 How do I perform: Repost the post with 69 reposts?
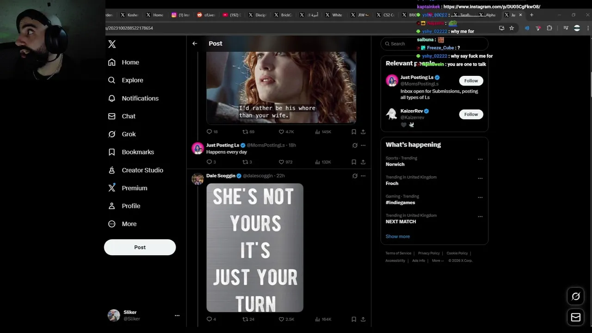(248, 132)
